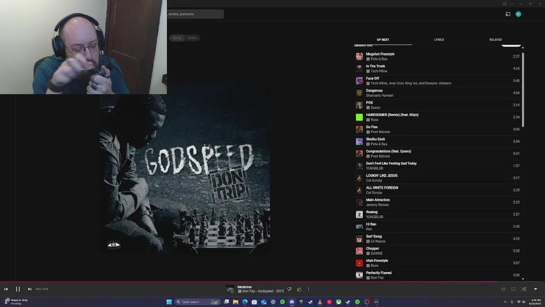Play LOOKIN' LIKE JESUS by Cal Scruby
Viewport: 545px width, 307px height.
(x=437, y=178)
